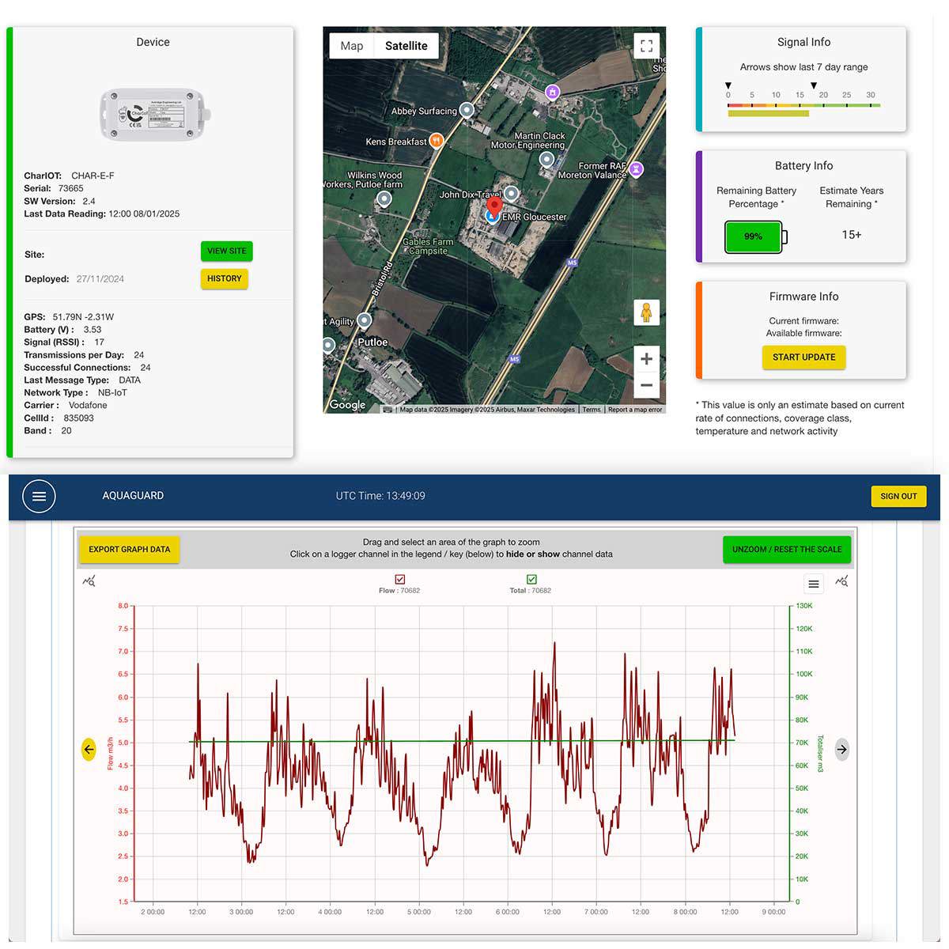Toggle the Flow channel checkbox

pyautogui.click(x=399, y=580)
